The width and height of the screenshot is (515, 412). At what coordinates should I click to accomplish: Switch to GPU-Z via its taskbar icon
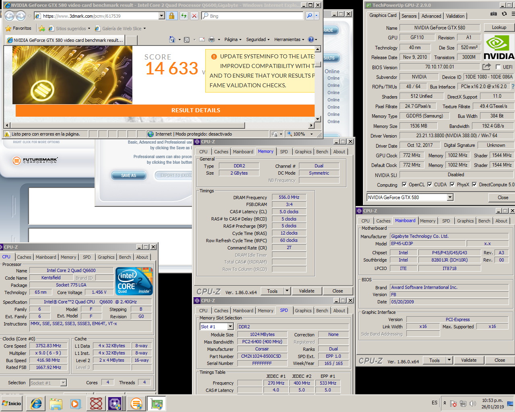(x=157, y=404)
